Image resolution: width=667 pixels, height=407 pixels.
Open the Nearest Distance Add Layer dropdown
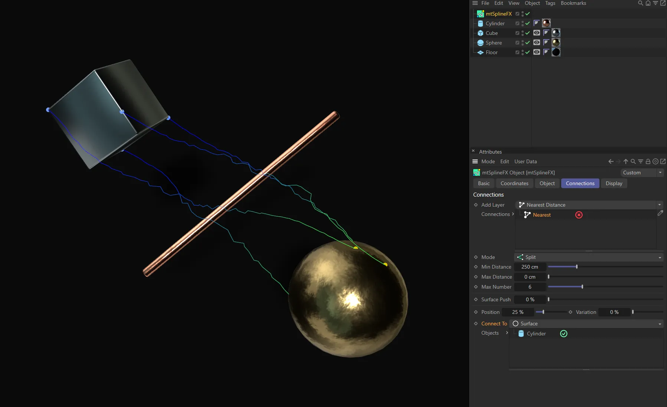coord(588,204)
